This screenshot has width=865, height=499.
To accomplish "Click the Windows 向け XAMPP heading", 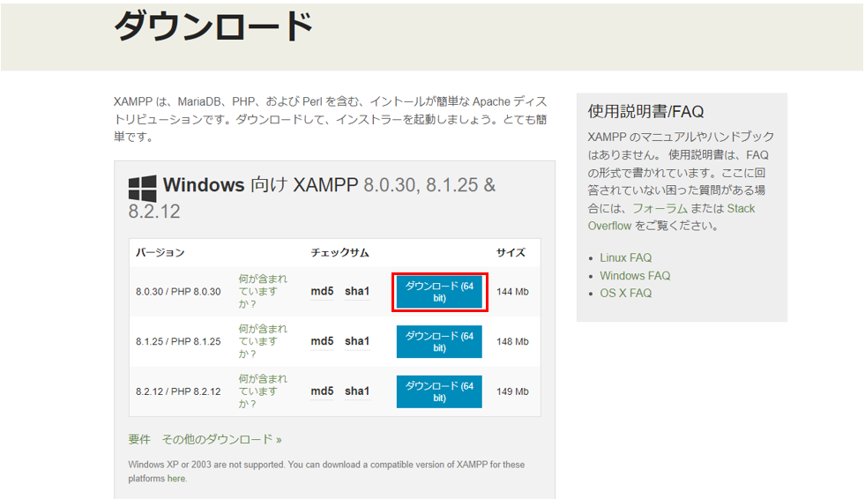I will [311, 197].
